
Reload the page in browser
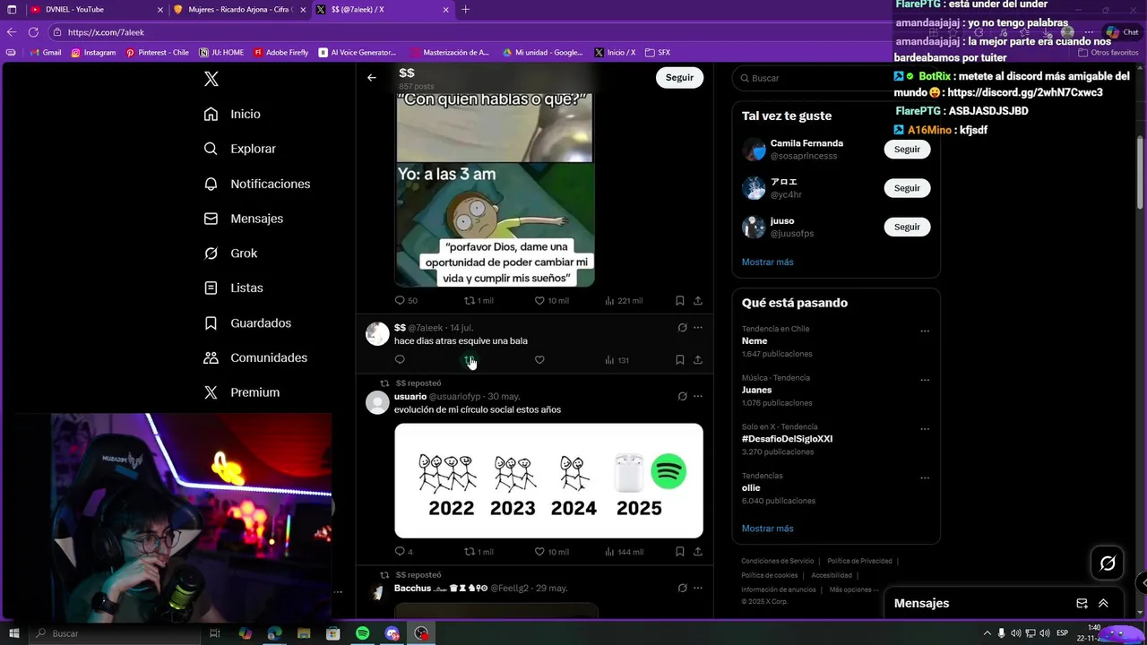(x=32, y=32)
